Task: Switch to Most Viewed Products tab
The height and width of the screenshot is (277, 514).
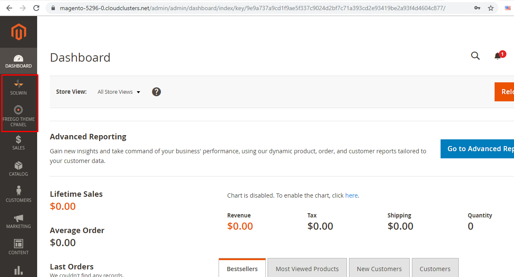Action: tap(307, 269)
